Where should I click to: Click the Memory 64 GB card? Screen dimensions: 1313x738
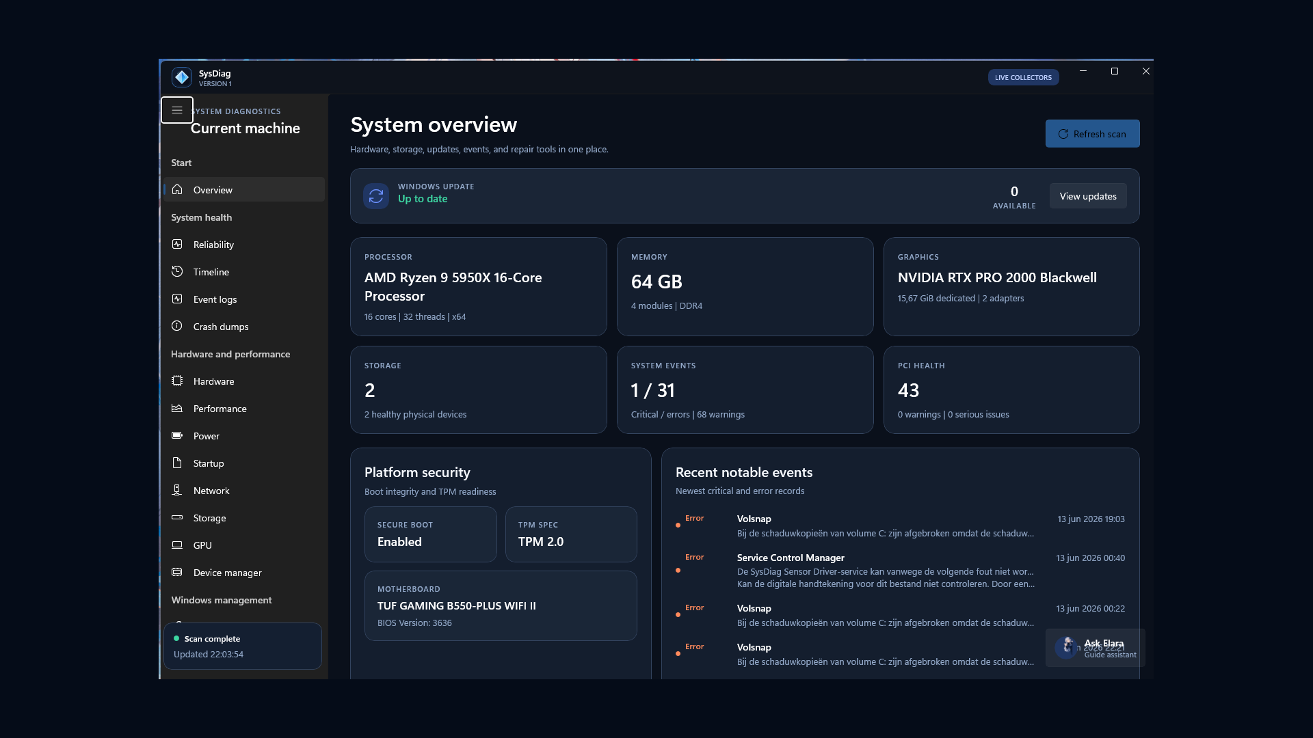[745, 286]
